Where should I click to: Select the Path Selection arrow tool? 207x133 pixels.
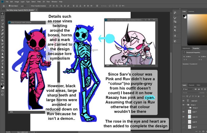pyautogui.click(x=2, y=67)
